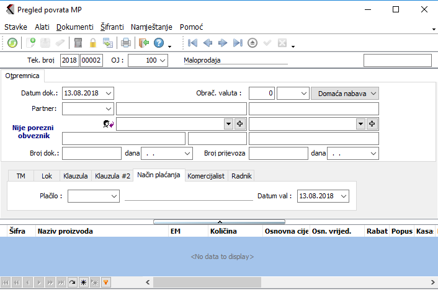Collapse the panel using the splitter arrow

[x=219, y=221]
